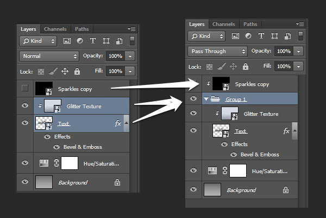Hide Group 1 in right panel
The image size is (326, 218).
[193, 98]
